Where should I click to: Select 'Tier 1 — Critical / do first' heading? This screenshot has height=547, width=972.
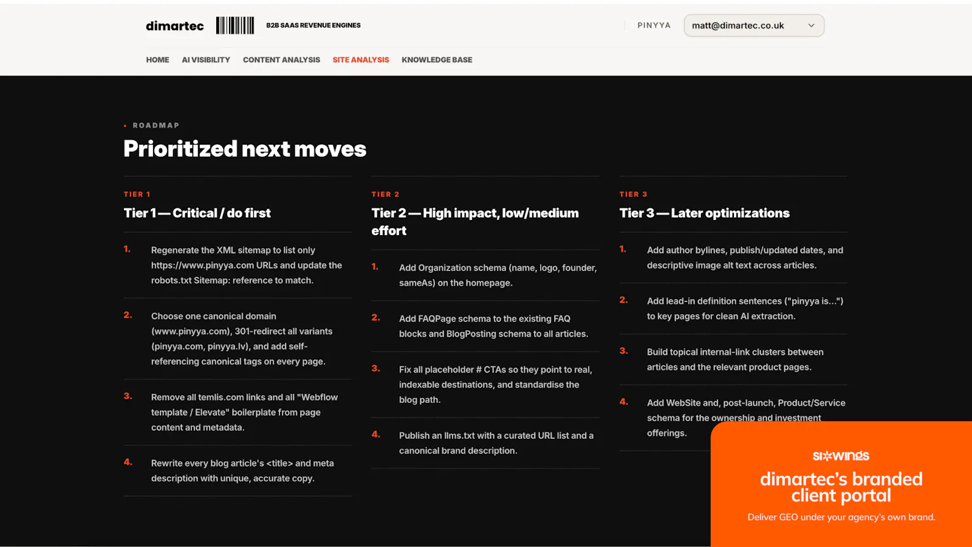tap(197, 213)
